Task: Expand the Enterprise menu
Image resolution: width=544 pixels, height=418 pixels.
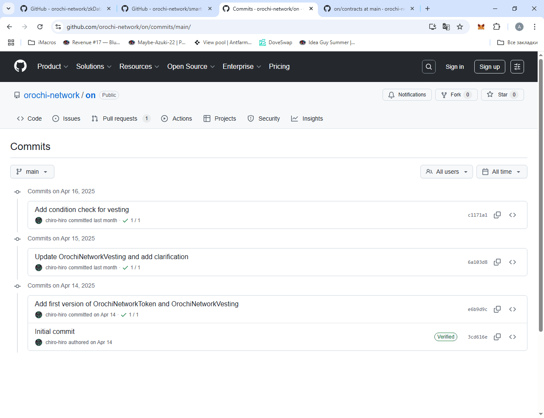Action: point(242,67)
